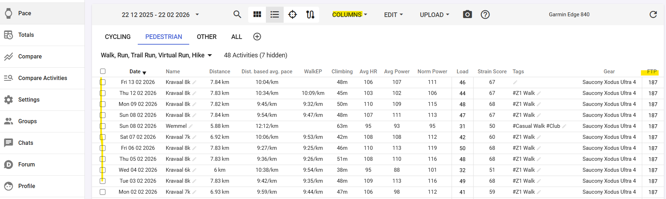Click the search magnifier icon
The image size is (666, 199).
coord(237,15)
